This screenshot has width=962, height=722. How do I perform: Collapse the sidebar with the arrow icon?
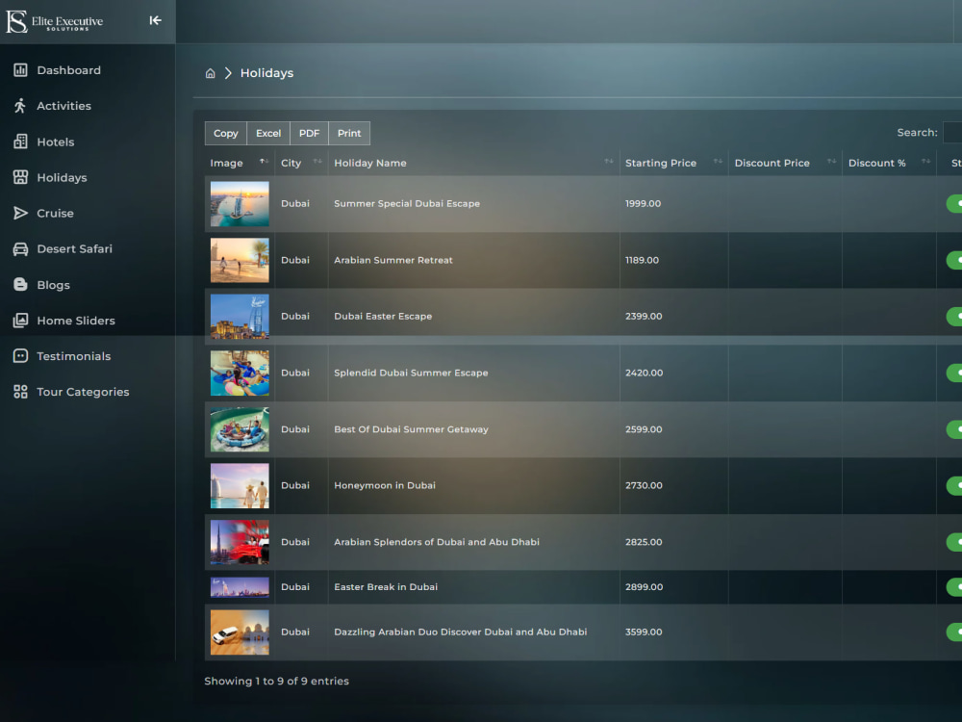click(x=155, y=21)
